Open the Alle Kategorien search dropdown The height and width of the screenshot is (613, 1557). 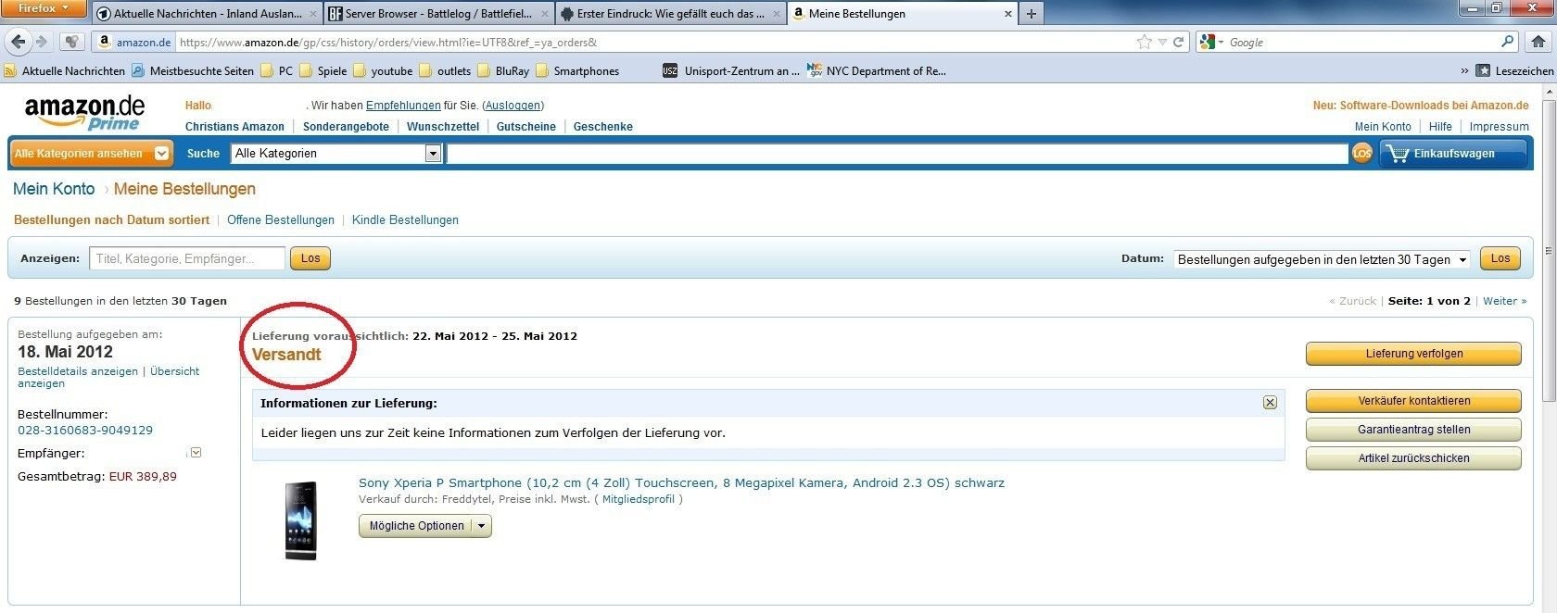[335, 154]
